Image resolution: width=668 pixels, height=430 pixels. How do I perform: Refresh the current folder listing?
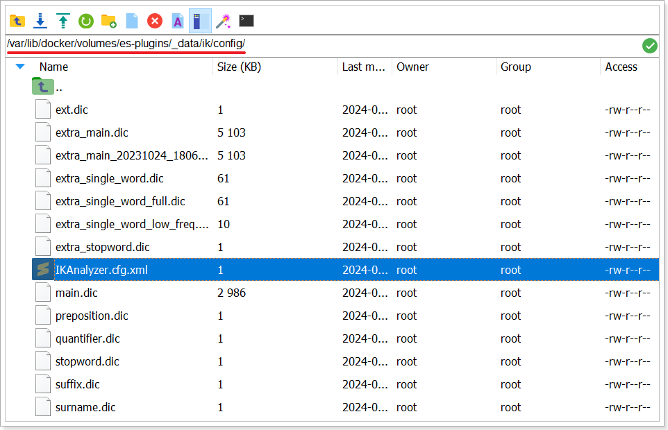(86, 21)
